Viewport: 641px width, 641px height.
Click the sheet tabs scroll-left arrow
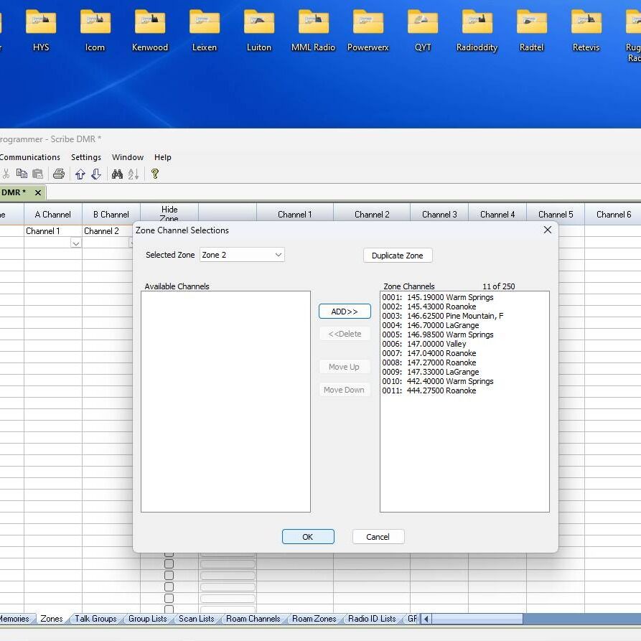426,619
